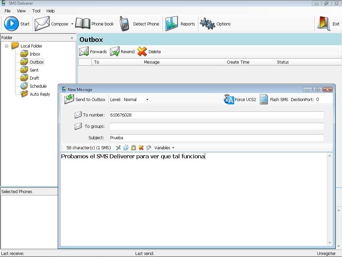This screenshot has height=257, width=342.
Task: Click the Forwards envelope icon in Outbox
Action: [x=84, y=52]
